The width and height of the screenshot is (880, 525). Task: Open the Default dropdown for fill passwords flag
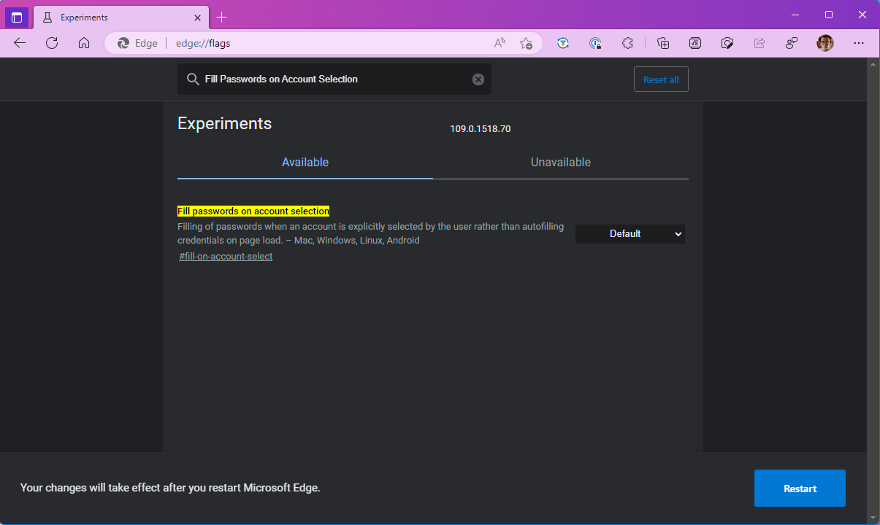[630, 234]
